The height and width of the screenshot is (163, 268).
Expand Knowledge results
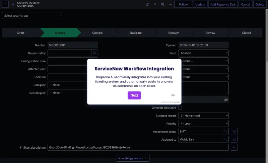(133, 158)
